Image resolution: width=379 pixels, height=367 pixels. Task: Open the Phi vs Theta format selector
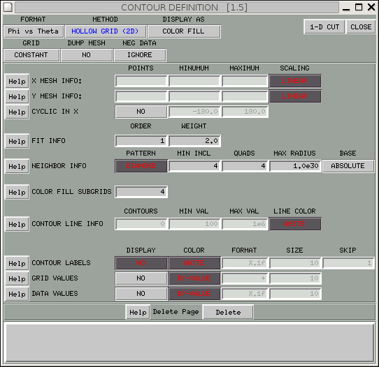pos(34,31)
